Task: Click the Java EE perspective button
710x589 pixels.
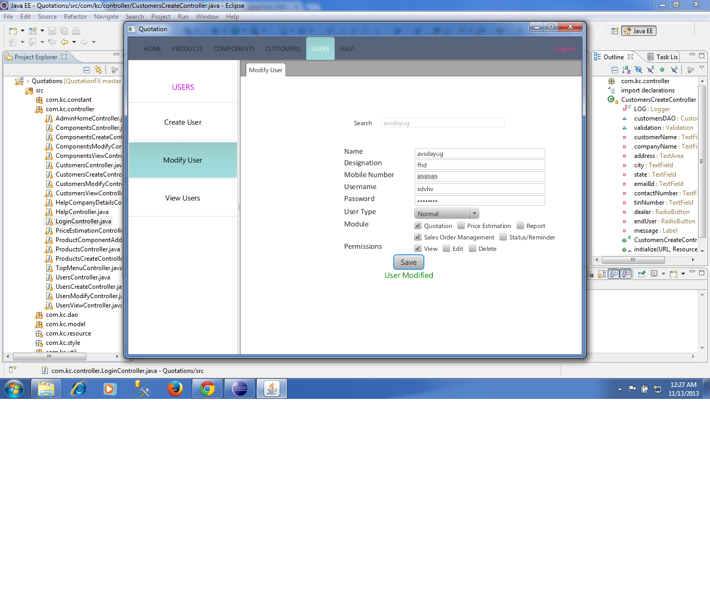Action: pyautogui.click(x=639, y=31)
